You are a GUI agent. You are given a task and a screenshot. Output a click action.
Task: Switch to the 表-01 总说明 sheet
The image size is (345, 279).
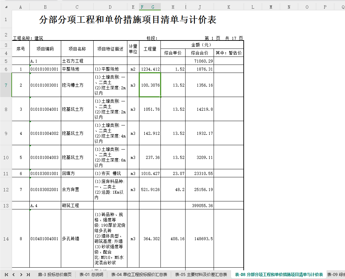coord(91,274)
